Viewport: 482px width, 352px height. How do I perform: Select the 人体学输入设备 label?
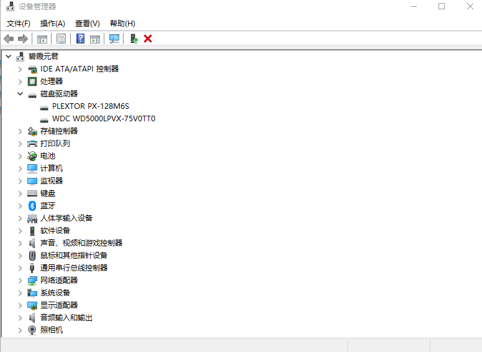[x=66, y=218]
